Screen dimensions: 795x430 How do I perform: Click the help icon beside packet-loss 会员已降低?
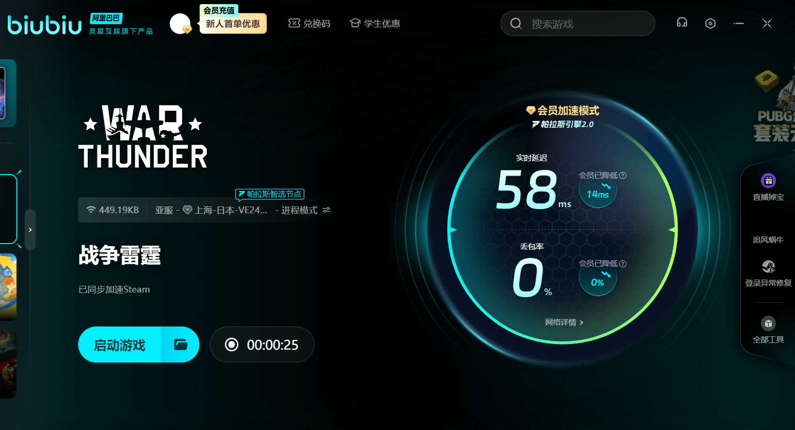point(623,264)
